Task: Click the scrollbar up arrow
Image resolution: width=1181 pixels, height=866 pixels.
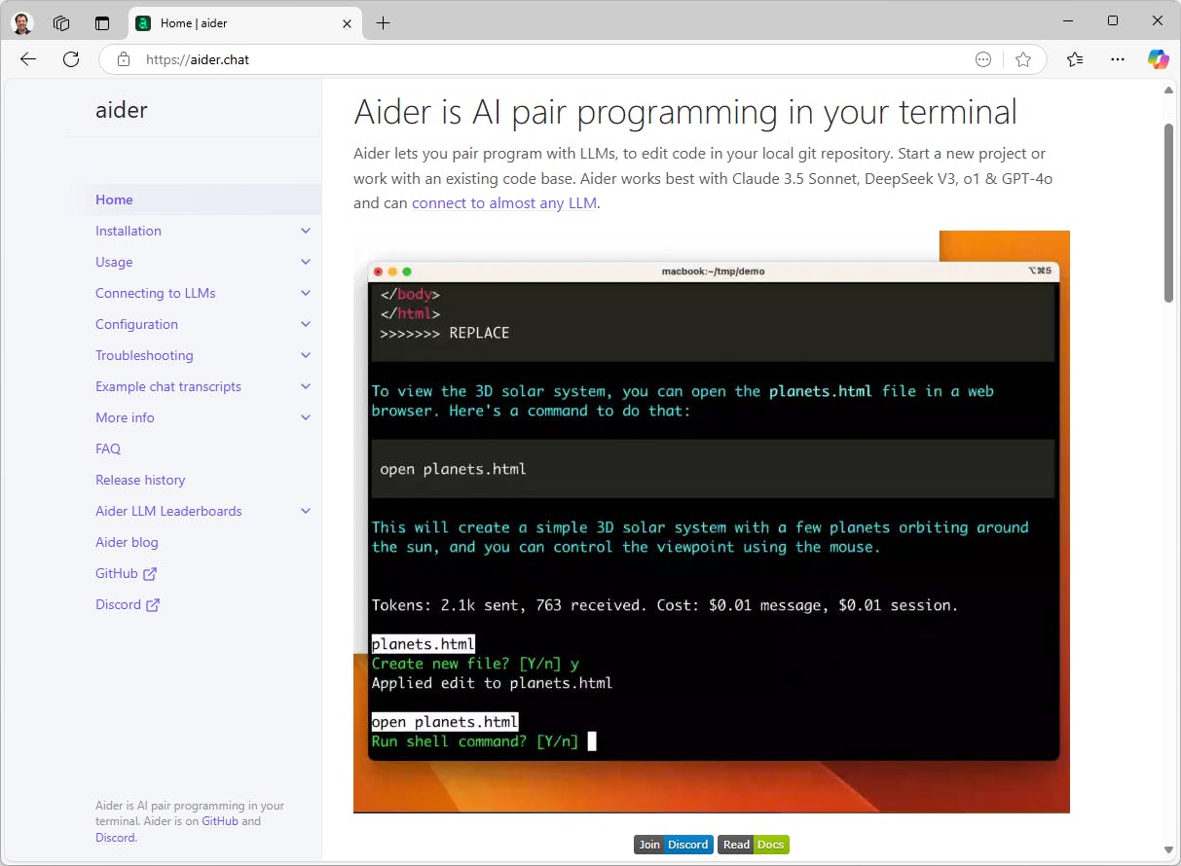Action: click(1169, 90)
